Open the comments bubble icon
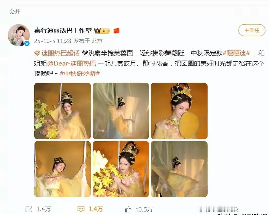 [81, 209]
